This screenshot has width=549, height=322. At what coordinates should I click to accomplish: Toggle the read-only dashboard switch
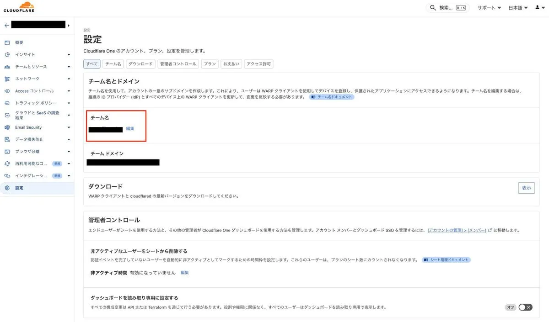coord(525,307)
